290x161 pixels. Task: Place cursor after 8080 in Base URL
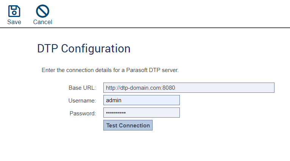point(175,88)
